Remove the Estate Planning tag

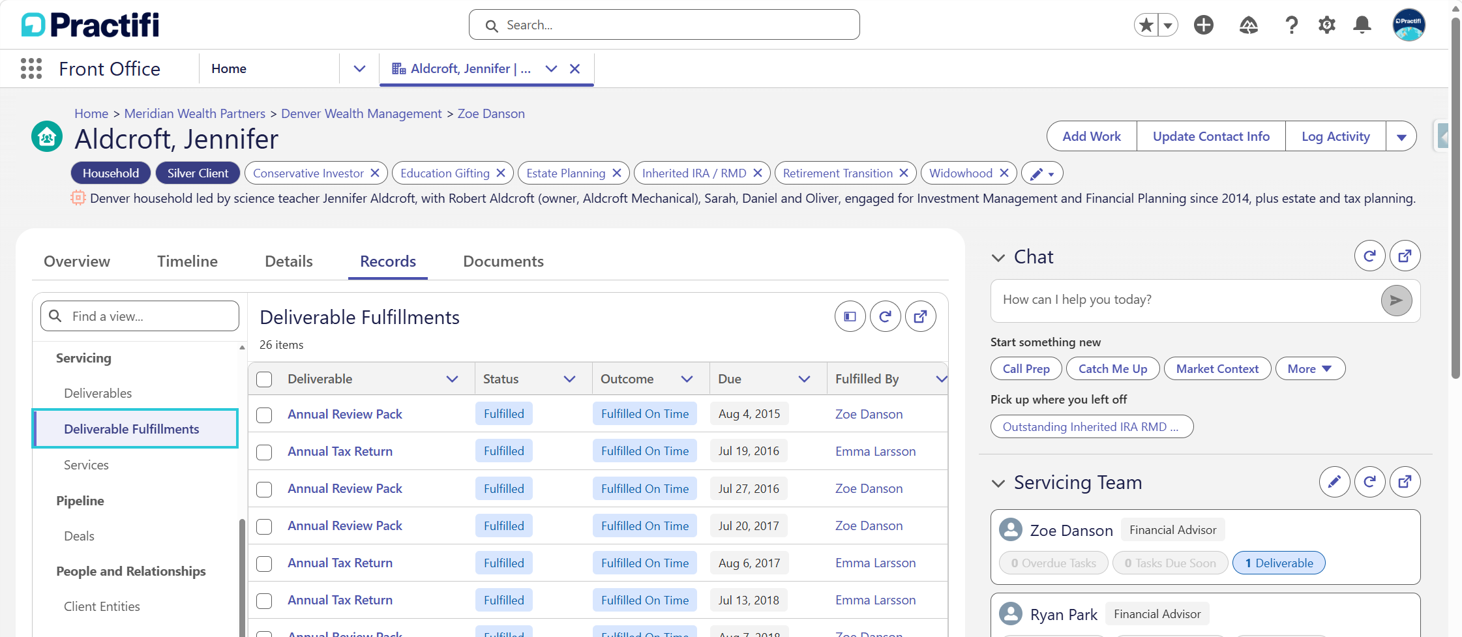tap(617, 173)
